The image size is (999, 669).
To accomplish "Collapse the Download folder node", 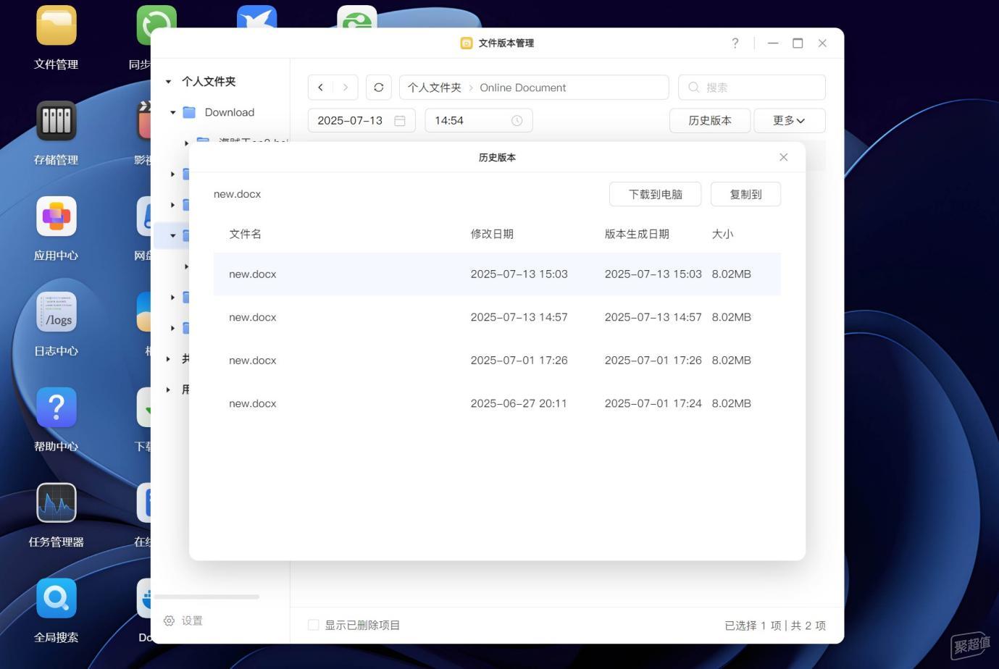I will [x=172, y=112].
